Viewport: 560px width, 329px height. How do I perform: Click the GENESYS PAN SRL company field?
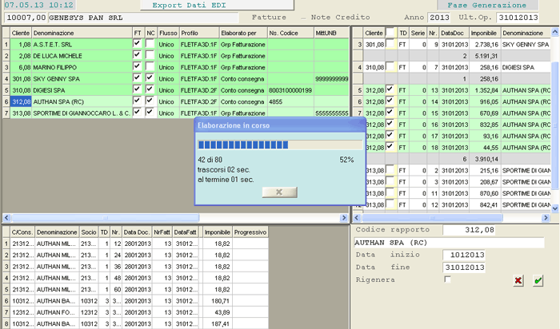click(x=143, y=18)
